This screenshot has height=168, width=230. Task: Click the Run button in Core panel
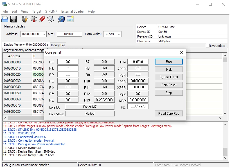pos(169,62)
